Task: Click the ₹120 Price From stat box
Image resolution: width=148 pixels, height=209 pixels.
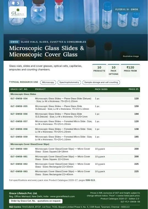Action: point(130,70)
